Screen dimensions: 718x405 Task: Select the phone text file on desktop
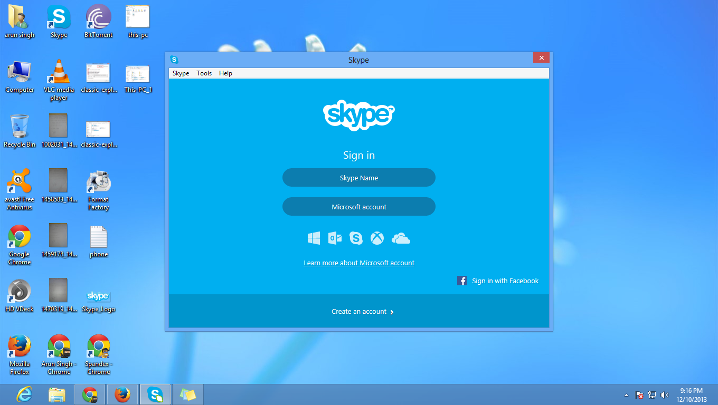click(98, 242)
